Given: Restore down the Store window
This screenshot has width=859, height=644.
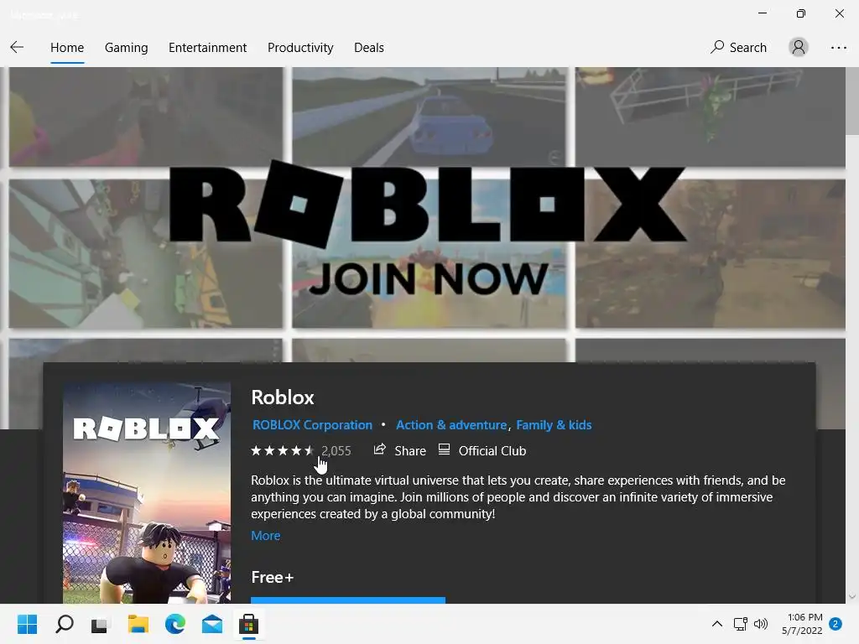Looking at the screenshot, I should (801, 13).
